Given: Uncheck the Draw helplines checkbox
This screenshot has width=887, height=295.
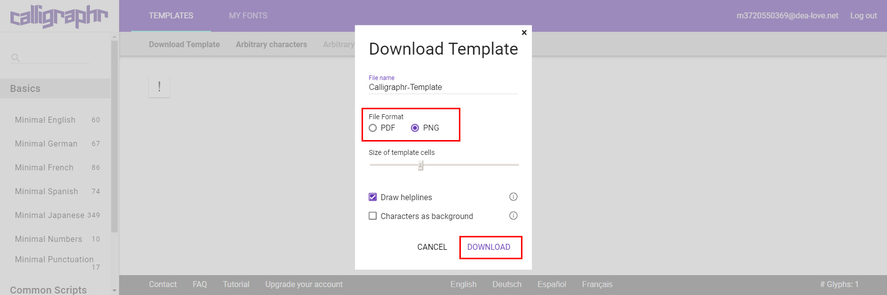Looking at the screenshot, I should pyautogui.click(x=373, y=197).
